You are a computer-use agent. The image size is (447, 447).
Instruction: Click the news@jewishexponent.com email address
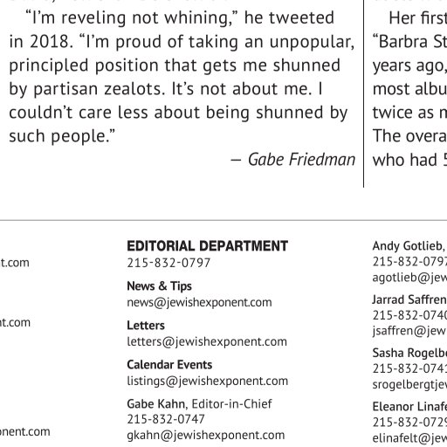pos(199,303)
